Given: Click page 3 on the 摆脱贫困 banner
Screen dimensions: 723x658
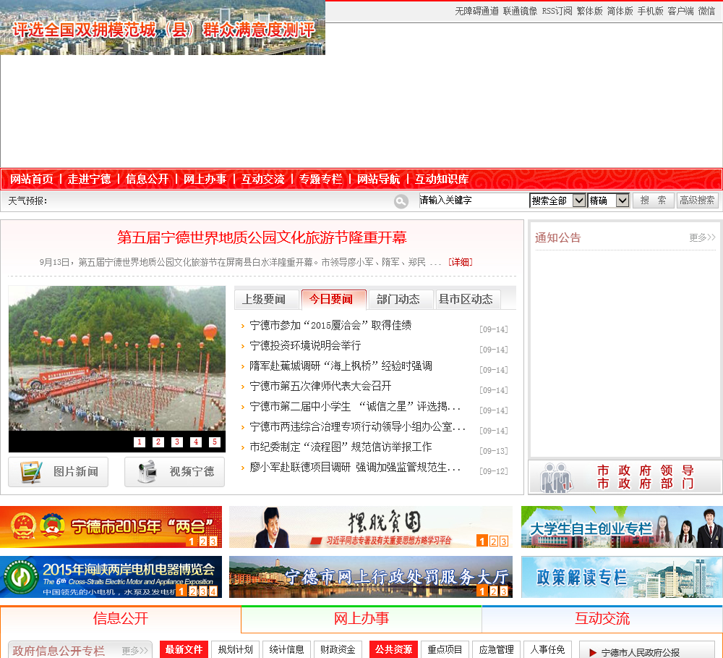Looking at the screenshot, I should point(504,541).
